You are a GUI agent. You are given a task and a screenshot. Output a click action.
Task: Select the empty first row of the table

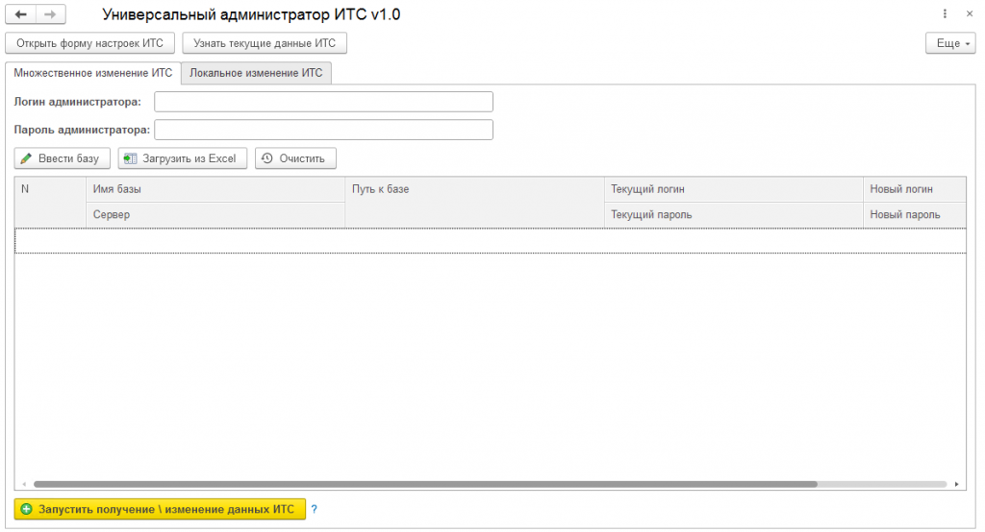point(490,241)
